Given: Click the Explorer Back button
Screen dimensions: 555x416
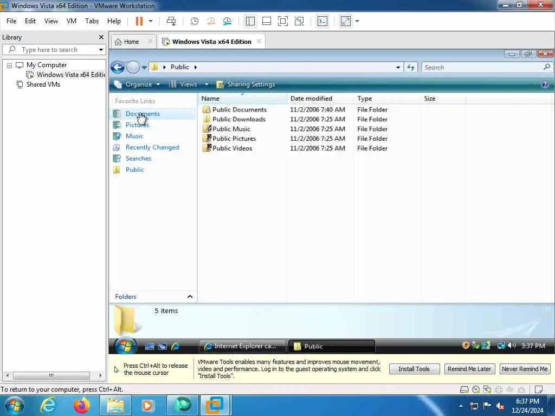Looking at the screenshot, I should [118, 67].
